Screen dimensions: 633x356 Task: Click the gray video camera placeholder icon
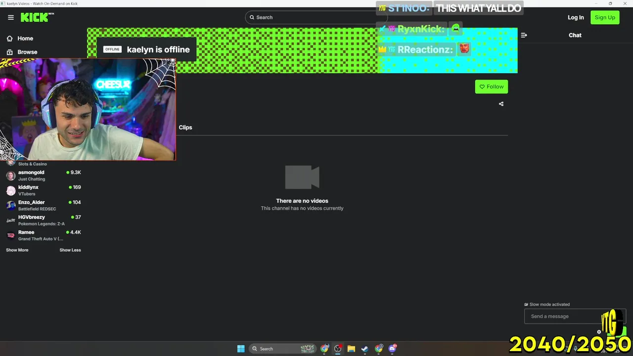tap(302, 177)
